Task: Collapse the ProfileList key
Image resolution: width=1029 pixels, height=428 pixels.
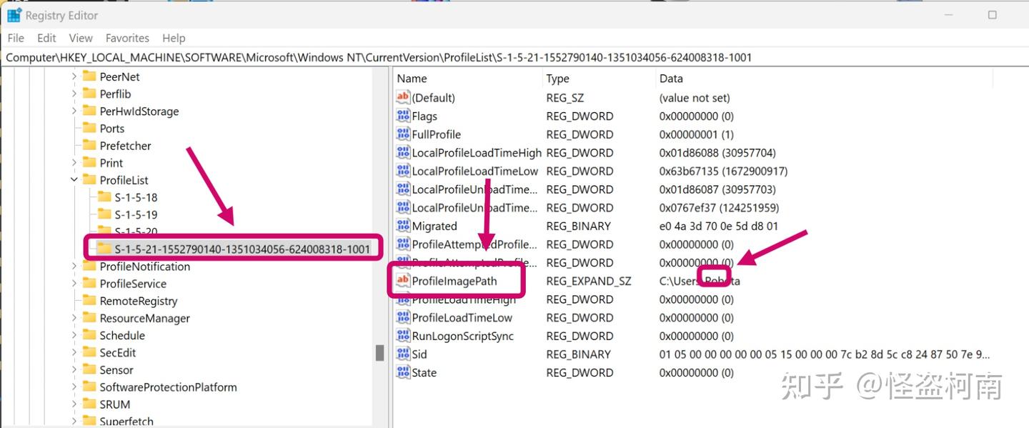Action: [74, 179]
